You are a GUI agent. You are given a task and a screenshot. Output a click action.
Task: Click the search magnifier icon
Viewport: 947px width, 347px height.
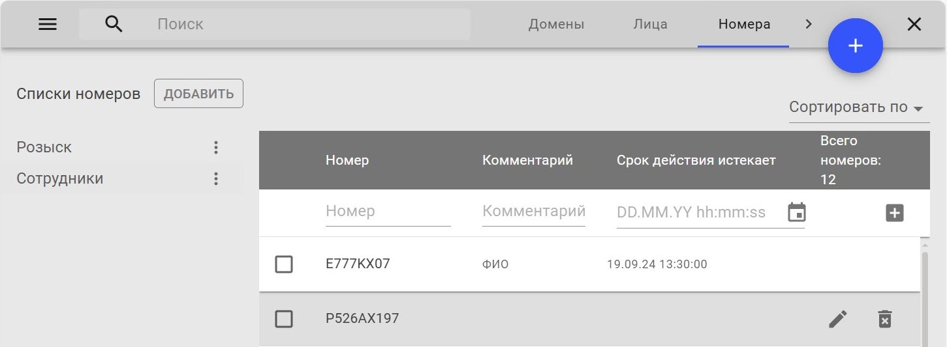pyautogui.click(x=114, y=24)
